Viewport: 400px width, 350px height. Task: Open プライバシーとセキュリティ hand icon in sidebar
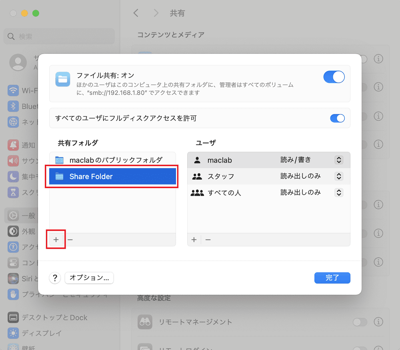[13, 294]
